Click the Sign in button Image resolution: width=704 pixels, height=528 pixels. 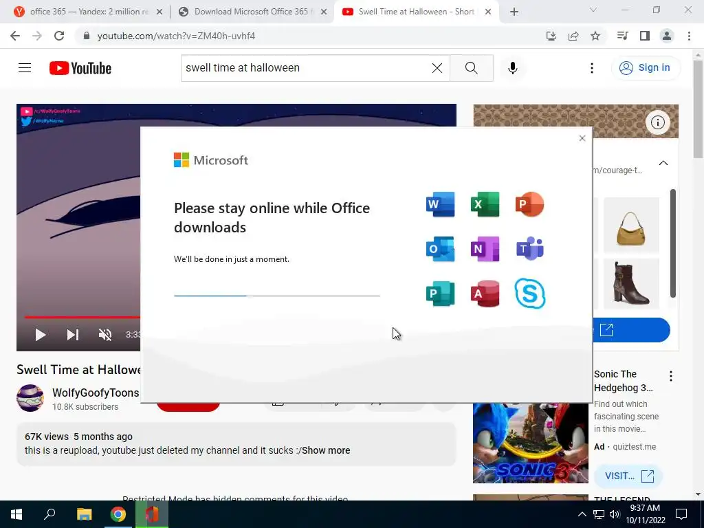coord(646,68)
